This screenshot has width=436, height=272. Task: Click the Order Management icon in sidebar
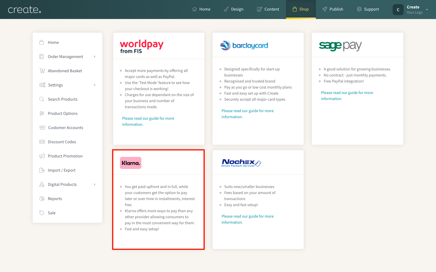point(41,57)
